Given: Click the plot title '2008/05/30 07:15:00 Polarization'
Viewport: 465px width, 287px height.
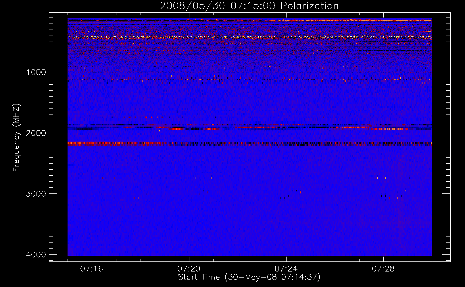Looking at the screenshot, I should click(x=249, y=6).
